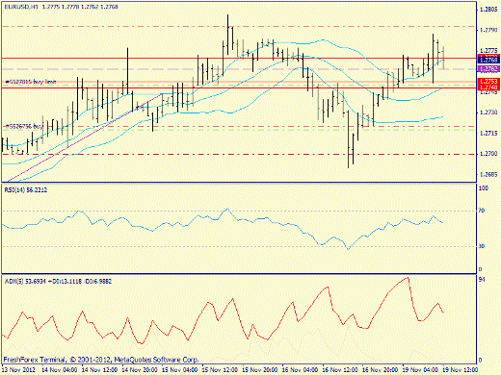501x375 pixels.
Task: Click the '19 Nov 12:00' time axis label
Action: pyautogui.click(x=461, y=369)
